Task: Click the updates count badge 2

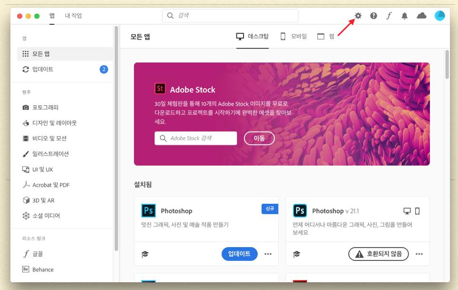Action: 104,69
